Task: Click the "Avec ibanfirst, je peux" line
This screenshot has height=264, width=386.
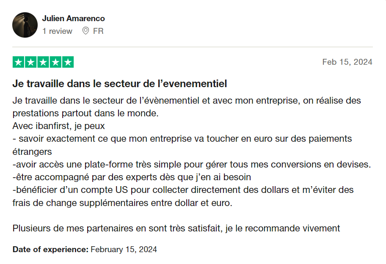Action: pos(59,126)
